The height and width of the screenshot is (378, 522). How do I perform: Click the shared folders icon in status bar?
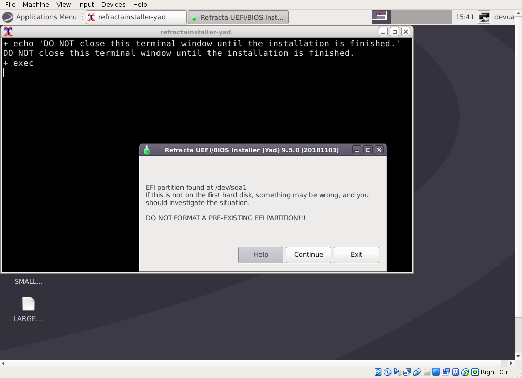pyautogui.click(x=426, y=372)
